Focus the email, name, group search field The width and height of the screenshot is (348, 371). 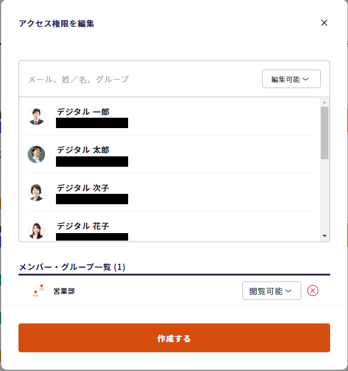(139, 79)
